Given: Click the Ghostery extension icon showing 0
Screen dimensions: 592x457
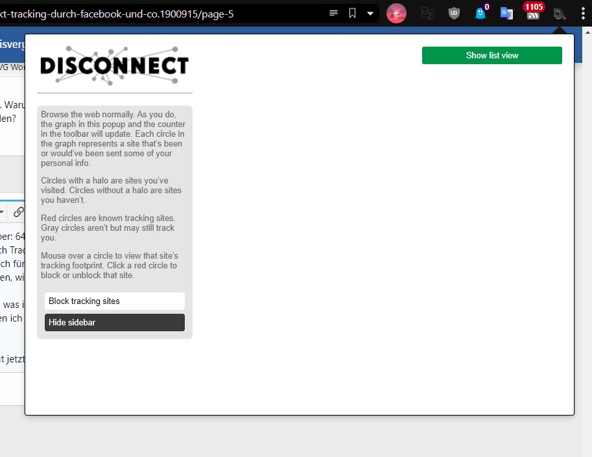Looking at the screenshot, I should coord(480,13).
